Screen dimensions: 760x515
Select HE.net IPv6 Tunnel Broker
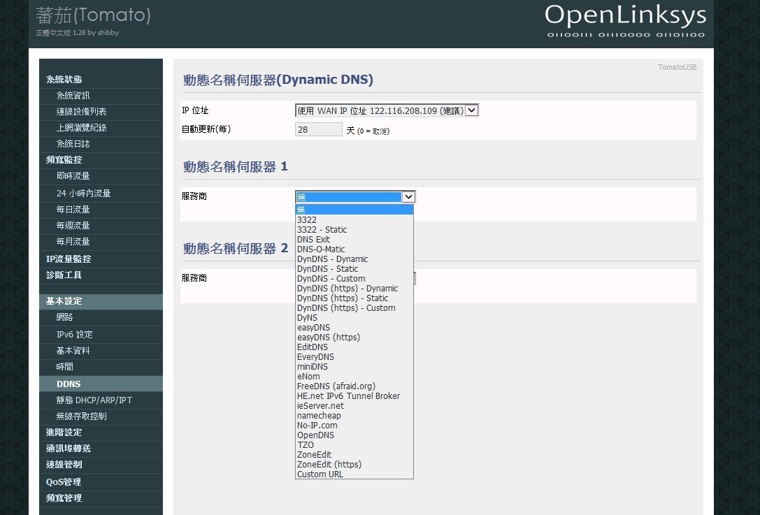pos(354,396)
